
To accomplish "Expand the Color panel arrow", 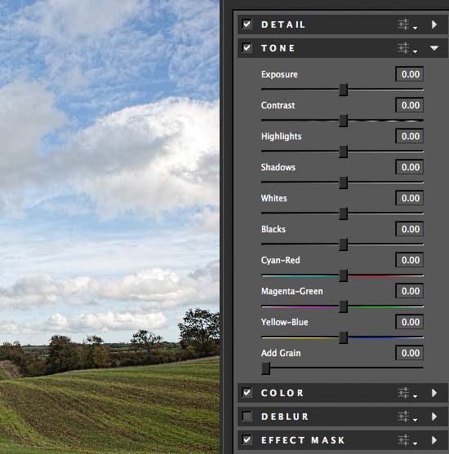I will [434, 393].
